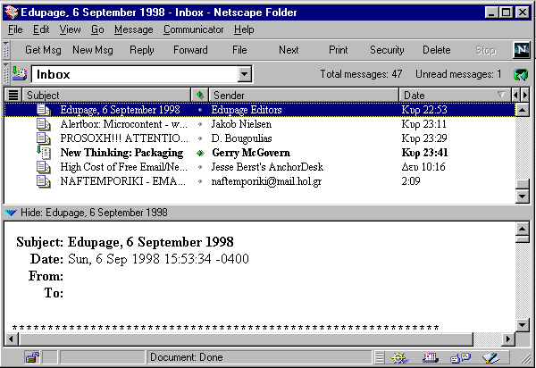Click Security toolbar button

coord(387,50)
